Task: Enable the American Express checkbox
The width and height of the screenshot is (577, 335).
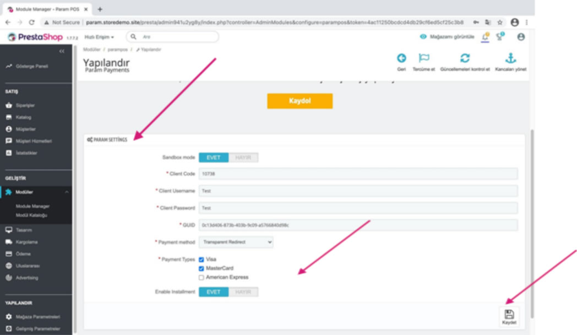Action: [202, 278]
